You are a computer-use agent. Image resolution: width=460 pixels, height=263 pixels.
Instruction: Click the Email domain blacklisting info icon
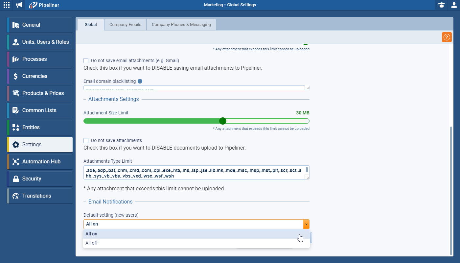click(x=140, y=81)
